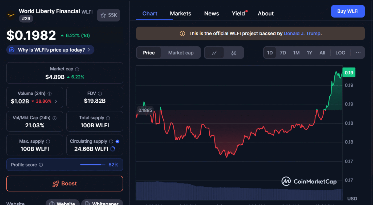Switch to line chart view icon
Image resolution: width=373 pixels, height=205 pixels.
(214, 53)
